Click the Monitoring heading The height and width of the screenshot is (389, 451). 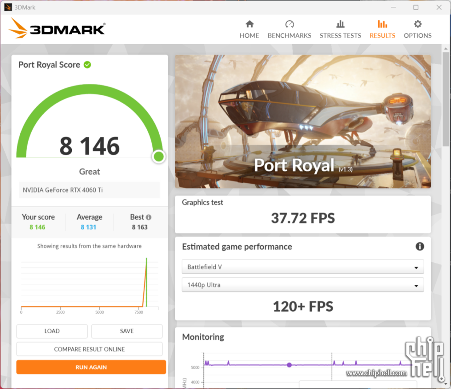pos(203,337)
